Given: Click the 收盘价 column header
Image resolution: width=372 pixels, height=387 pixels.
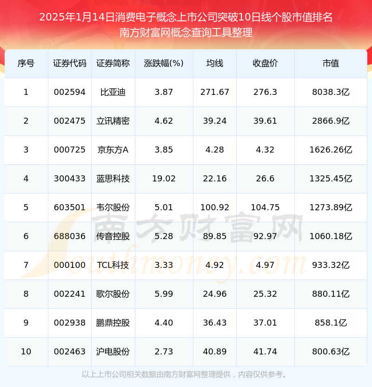Looking at the screenshot, I should click(x=265, y=63).
